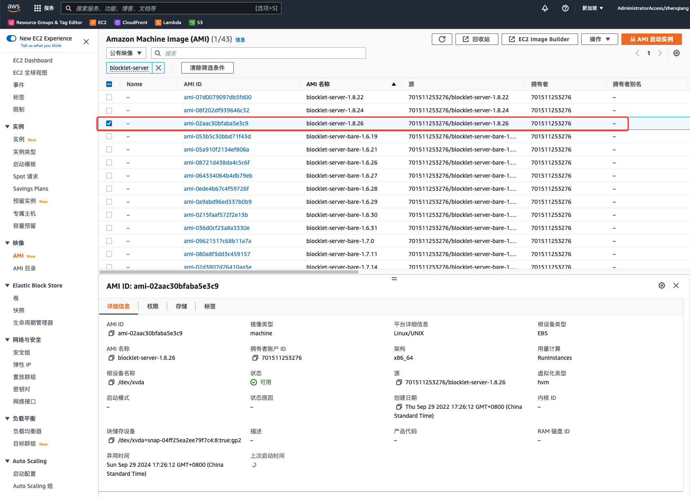Open the services grid menu icon
Image resolution: width=690 pixels, height=497 pixels.
tap(38, 8)
